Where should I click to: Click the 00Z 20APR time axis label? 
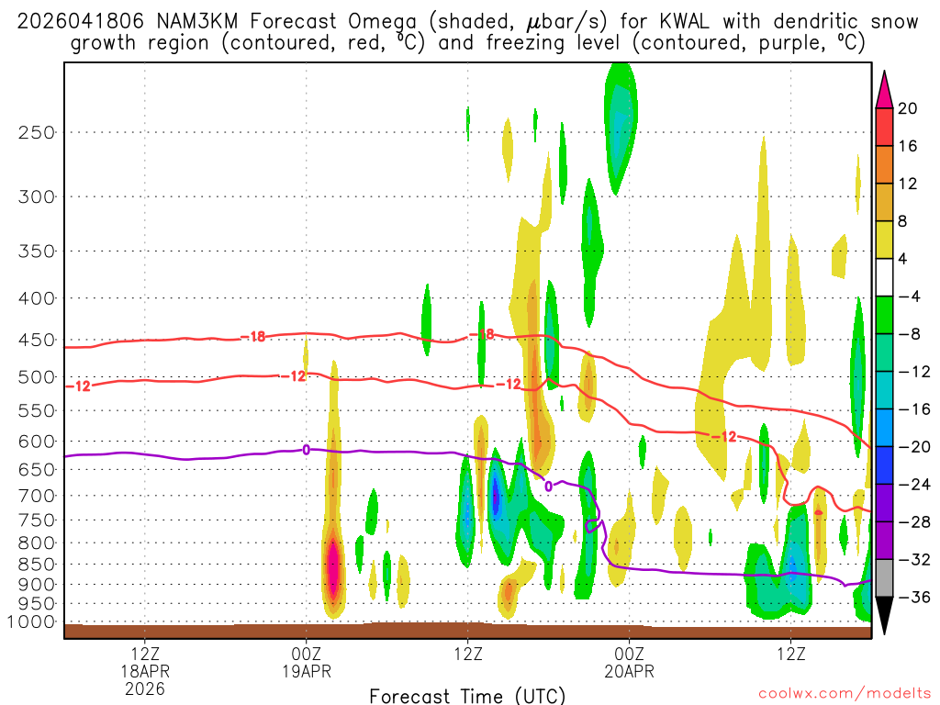coord(629,662)
